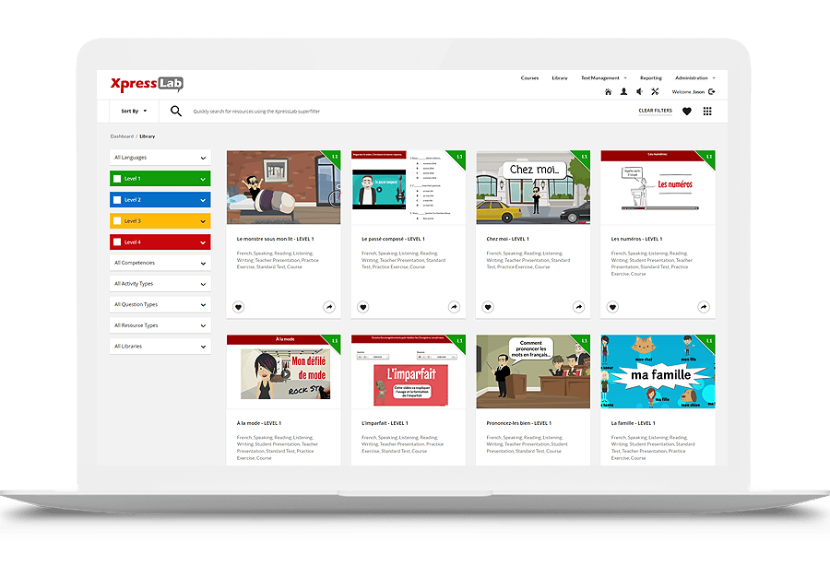Image resolution: width=830 pixels, height=566 pixels.
Task: Click the title "Le passé composé - LEVEL 1"
Action: tap(393, 239)
